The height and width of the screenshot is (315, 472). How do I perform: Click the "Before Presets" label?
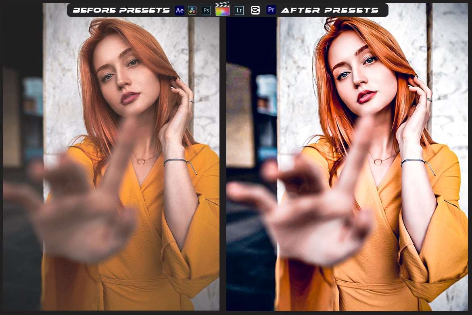coord(121,10)
